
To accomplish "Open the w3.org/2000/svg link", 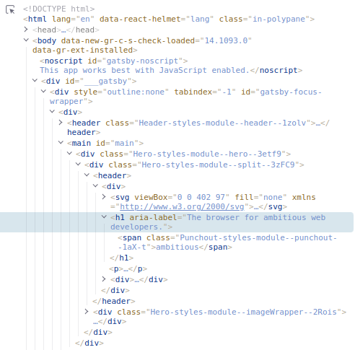I will coord(182,206).
